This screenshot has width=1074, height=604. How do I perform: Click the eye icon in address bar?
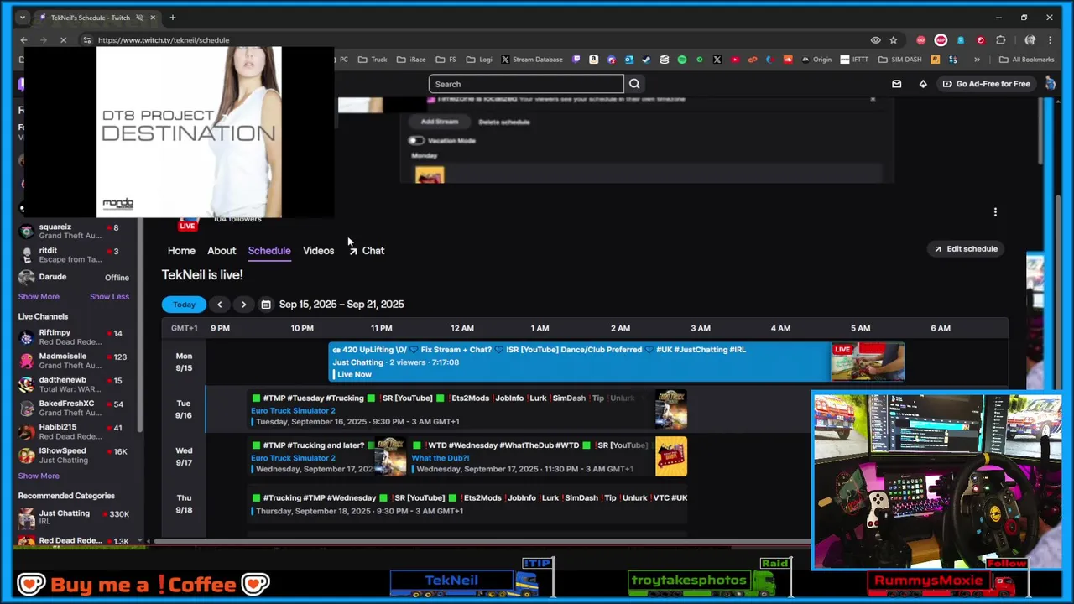(875, 40)
